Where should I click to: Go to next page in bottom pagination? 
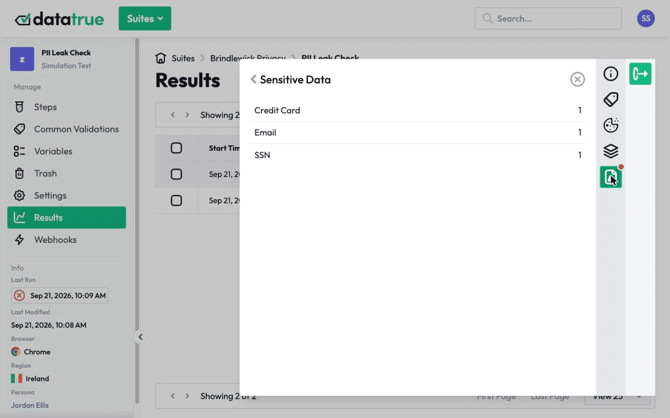pos(187,396)
